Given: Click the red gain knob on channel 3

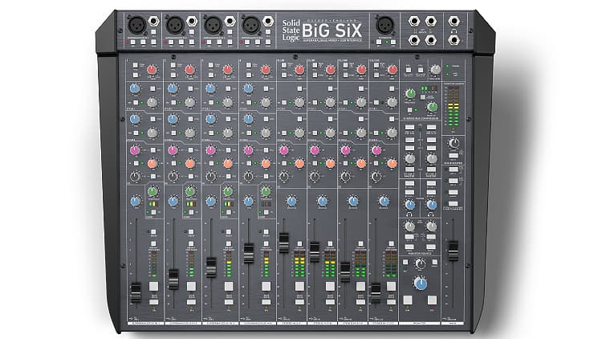Looking at the screenshot, I should point(228,70).
